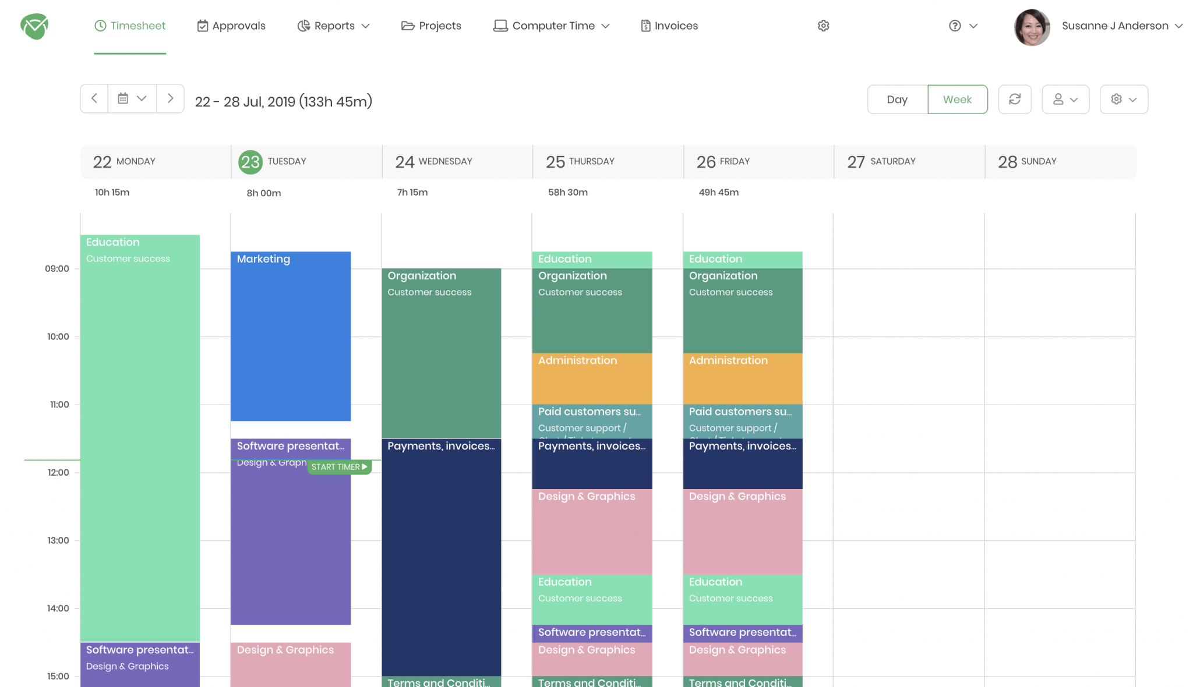Open the Timesheet clock icon section
This screenshot has height=687, width=1193.
100,25
